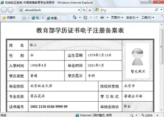Click the vertical scrollbar thumb

pos(161,47)
